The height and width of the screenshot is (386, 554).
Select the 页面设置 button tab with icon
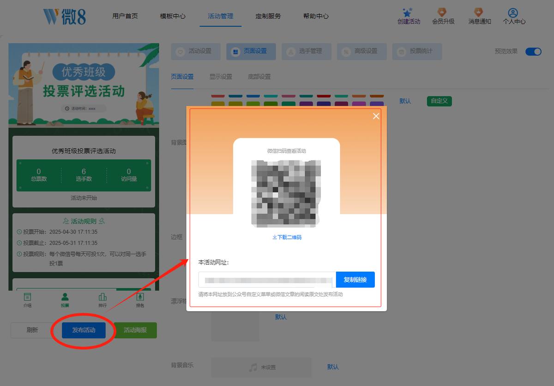click(251, 52)
